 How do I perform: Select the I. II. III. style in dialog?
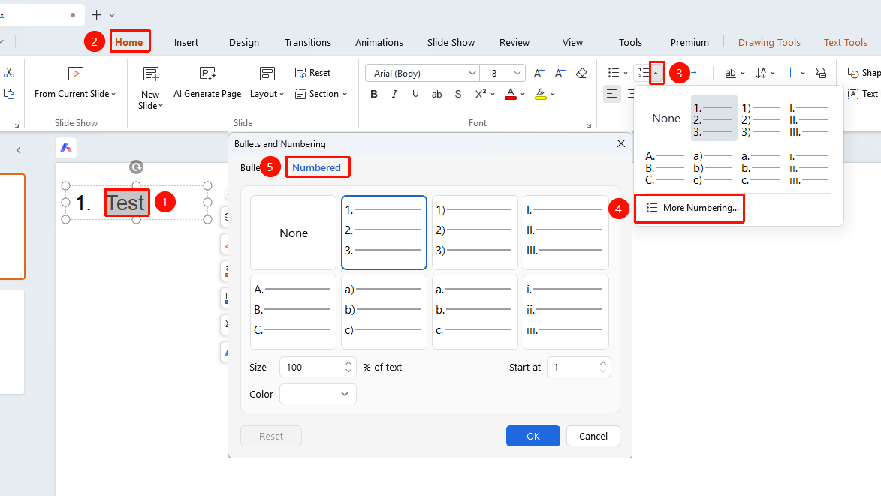point(566,233)
